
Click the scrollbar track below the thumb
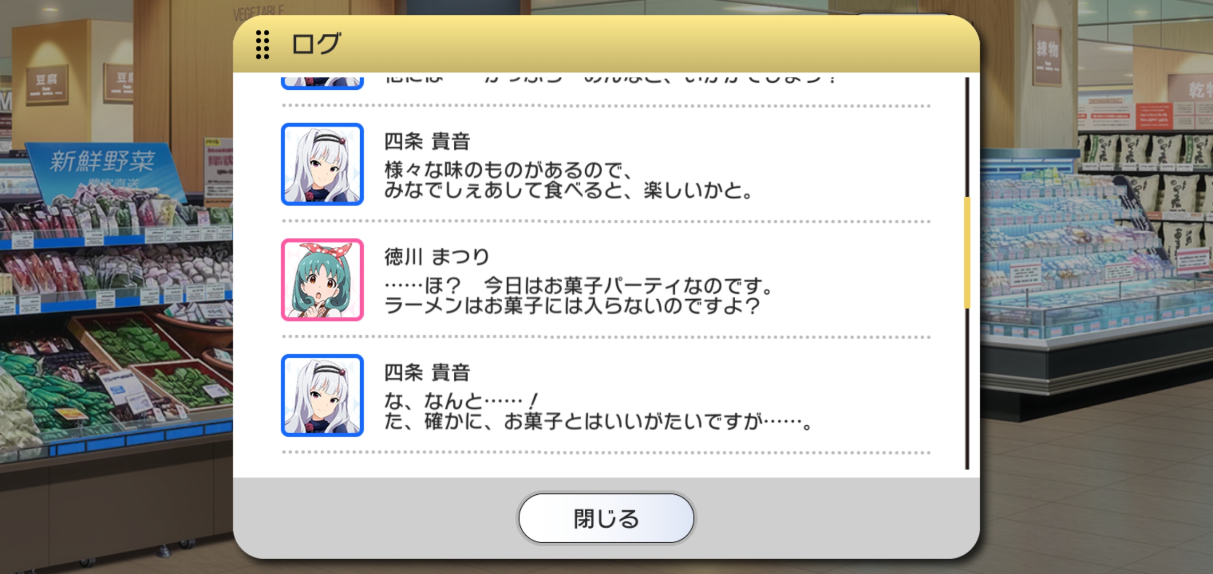point(967,388)
